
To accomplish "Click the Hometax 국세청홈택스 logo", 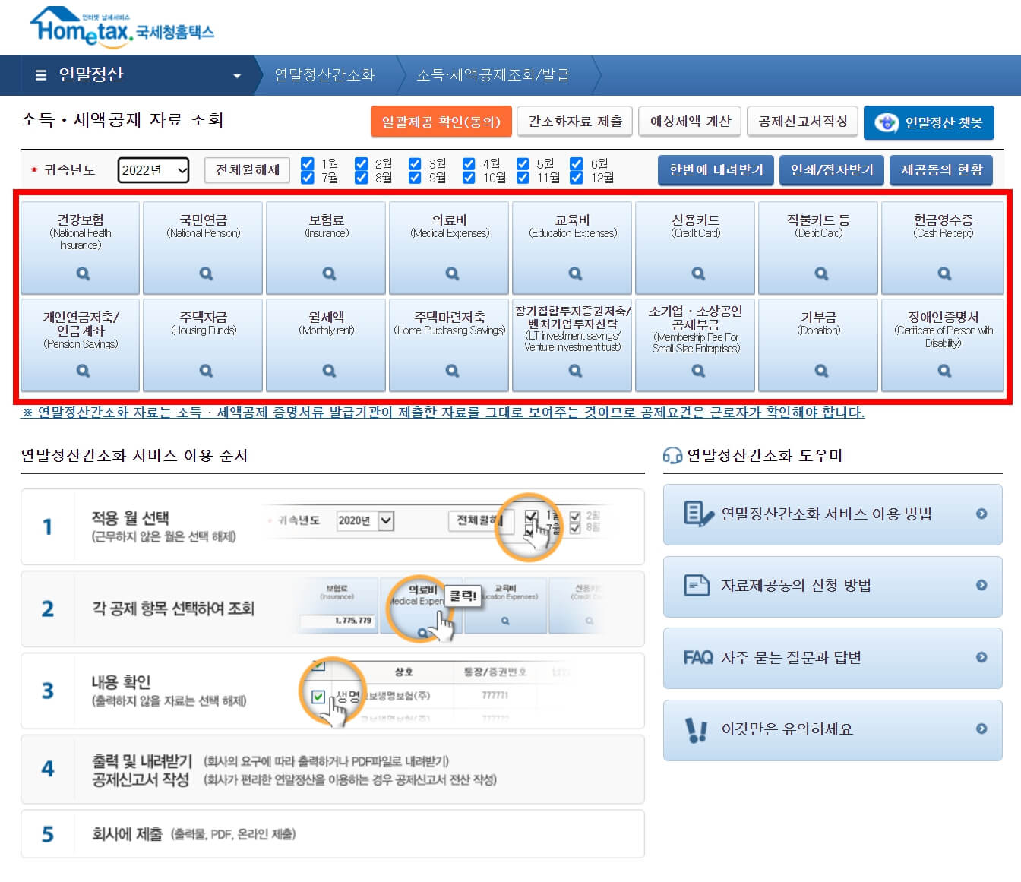I will click(x=122, y=29).
